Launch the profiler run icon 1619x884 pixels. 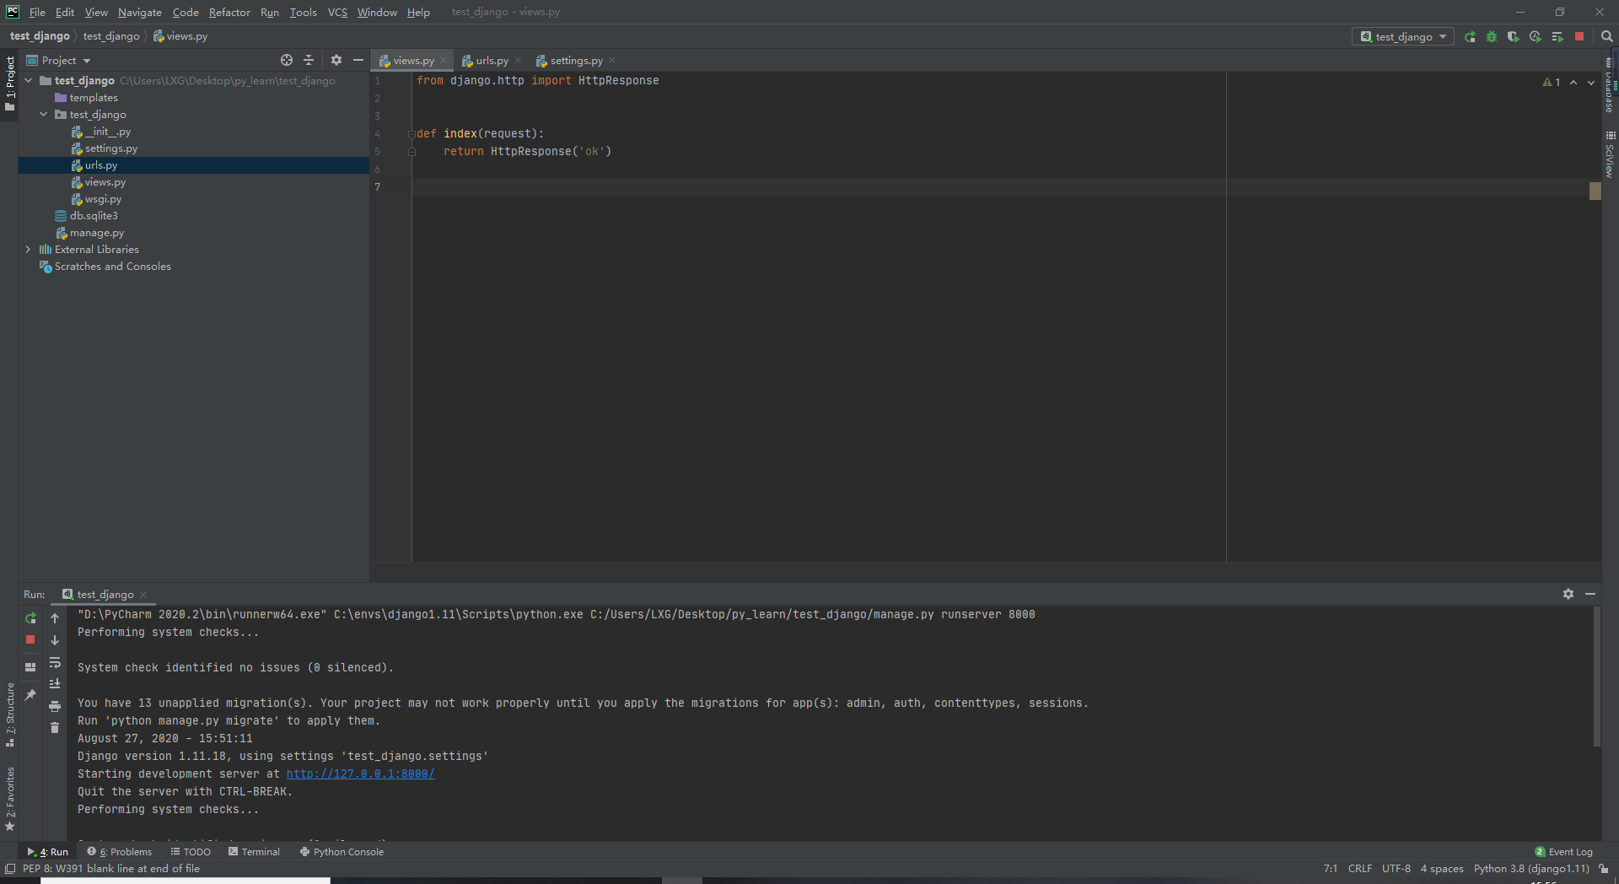point(1536,36)
